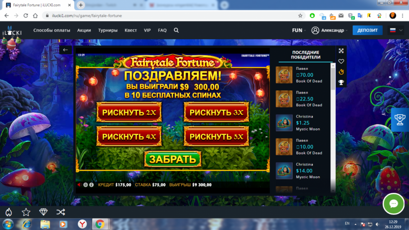Screen dimensions: 409x230
Task: Click the browser home button
Action: coord(35,16)
